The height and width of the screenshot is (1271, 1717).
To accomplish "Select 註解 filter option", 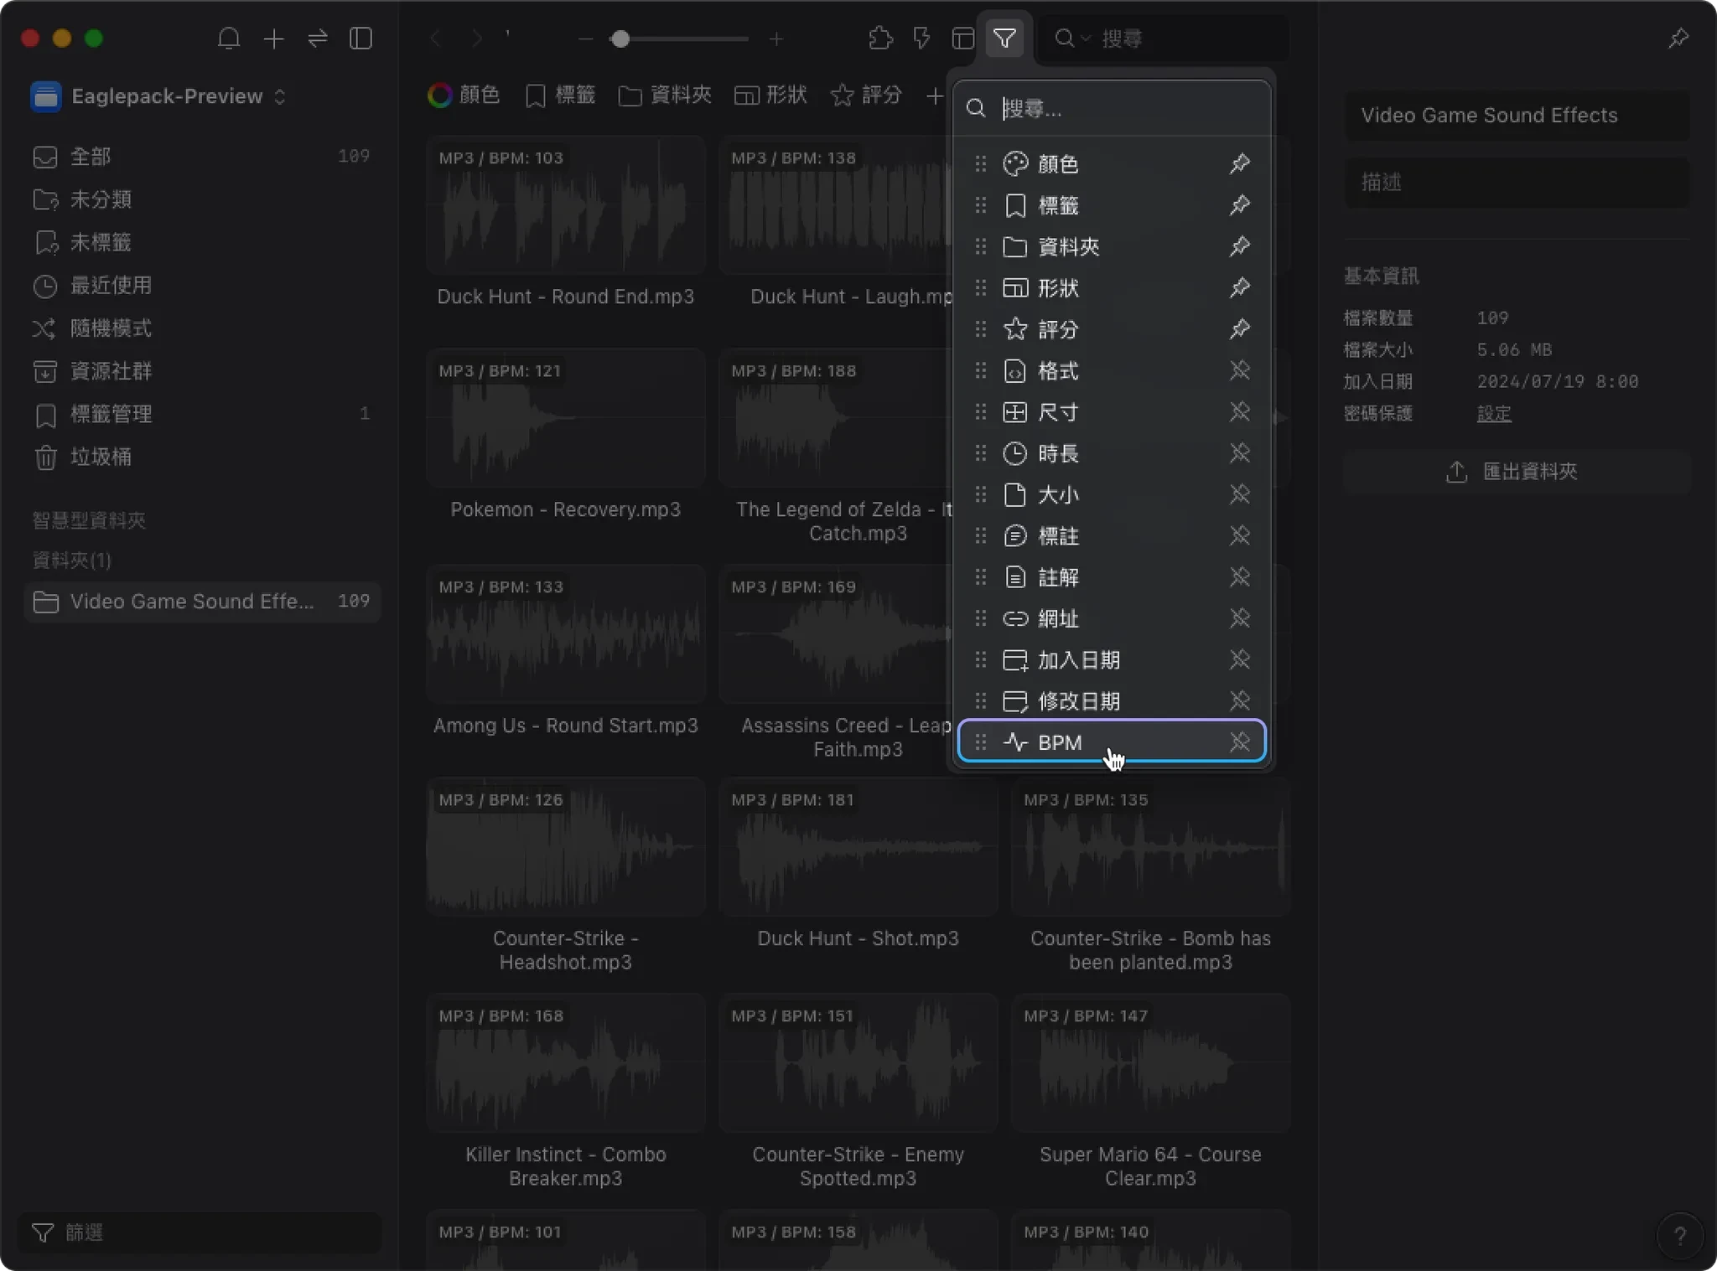I will [1112, 576].
